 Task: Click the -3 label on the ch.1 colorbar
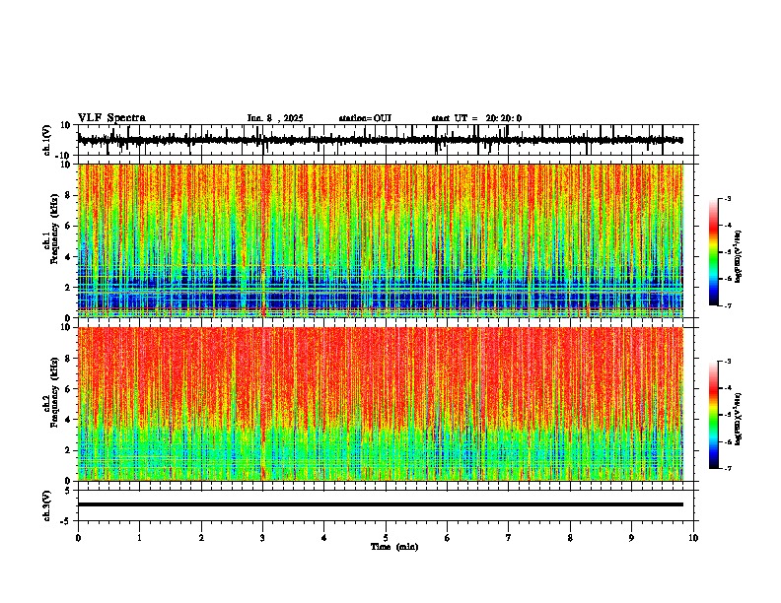[728, 198]
